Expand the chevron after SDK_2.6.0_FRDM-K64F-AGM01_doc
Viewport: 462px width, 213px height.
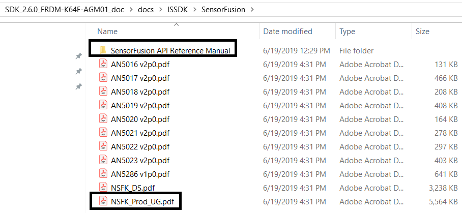[x=131, y=10]
